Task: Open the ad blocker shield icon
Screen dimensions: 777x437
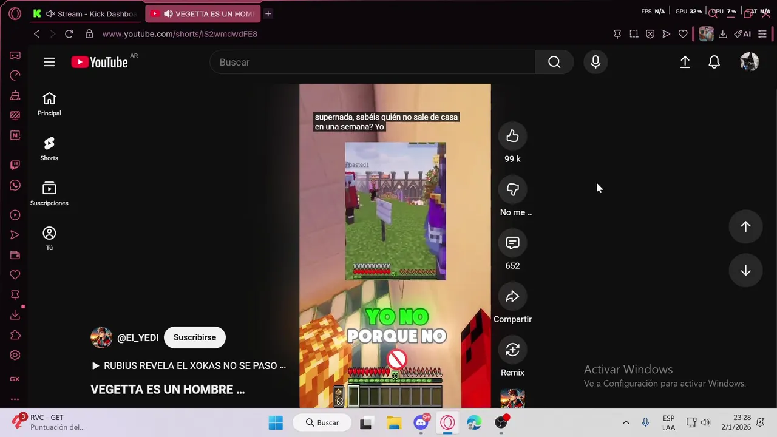Action: tap(650, 34)
